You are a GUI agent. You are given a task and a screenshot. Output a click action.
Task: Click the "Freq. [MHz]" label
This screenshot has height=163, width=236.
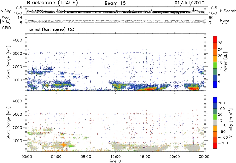point(6,20)
